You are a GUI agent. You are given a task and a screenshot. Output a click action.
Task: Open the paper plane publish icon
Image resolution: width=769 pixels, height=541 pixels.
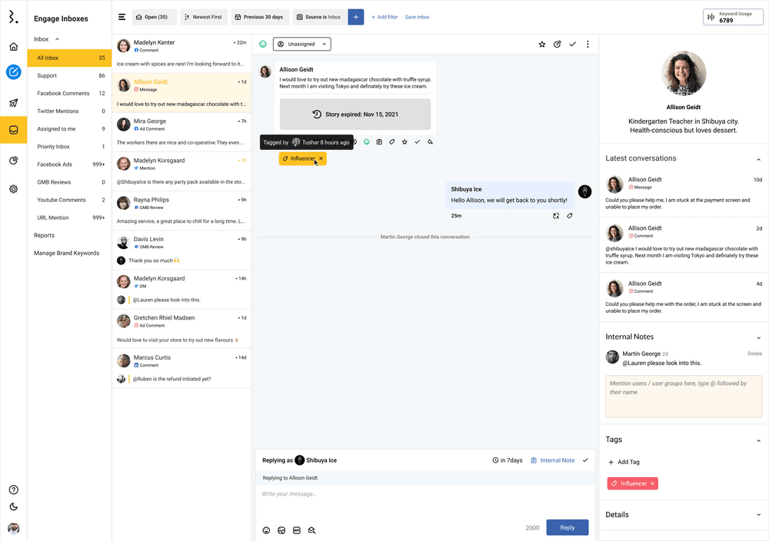13,103
